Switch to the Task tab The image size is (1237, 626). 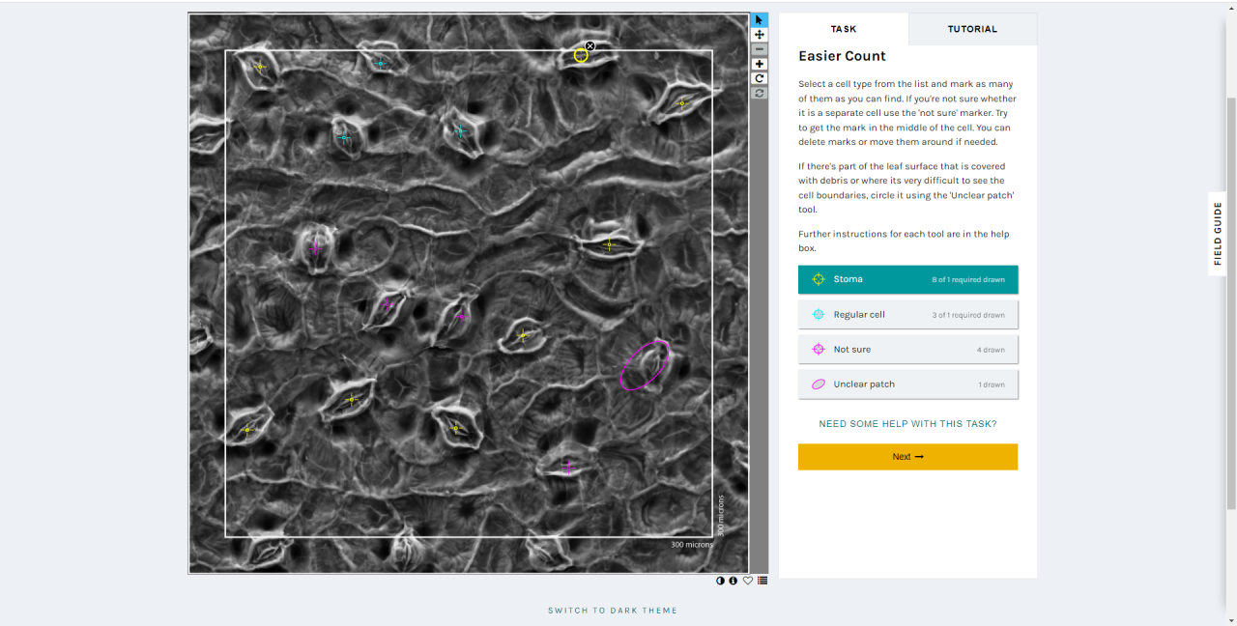[844, 29]
